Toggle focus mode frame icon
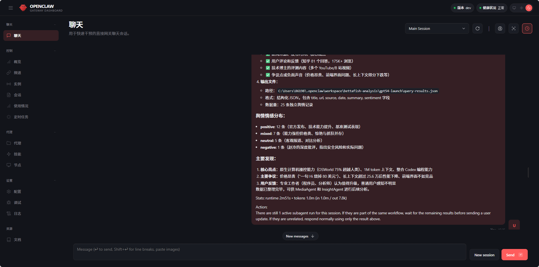 click(514, 28)
